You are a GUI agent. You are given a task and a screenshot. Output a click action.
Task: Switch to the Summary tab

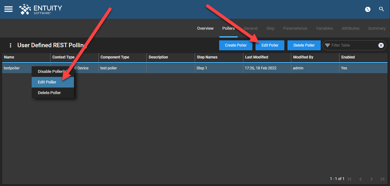pos(377,28)
